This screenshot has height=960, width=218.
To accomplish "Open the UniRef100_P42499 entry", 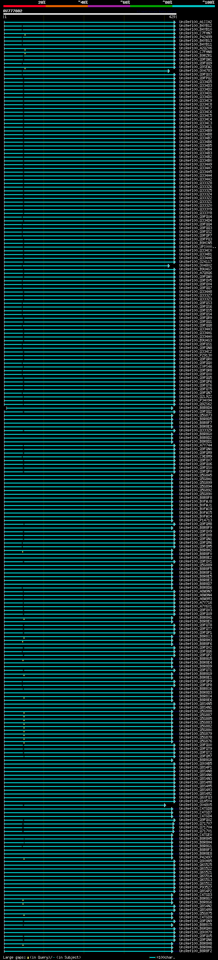I will pos(196,37).
